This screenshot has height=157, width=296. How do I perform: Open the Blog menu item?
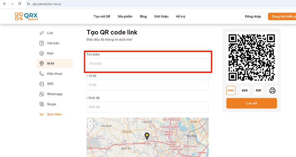click(x=143, y=16)
